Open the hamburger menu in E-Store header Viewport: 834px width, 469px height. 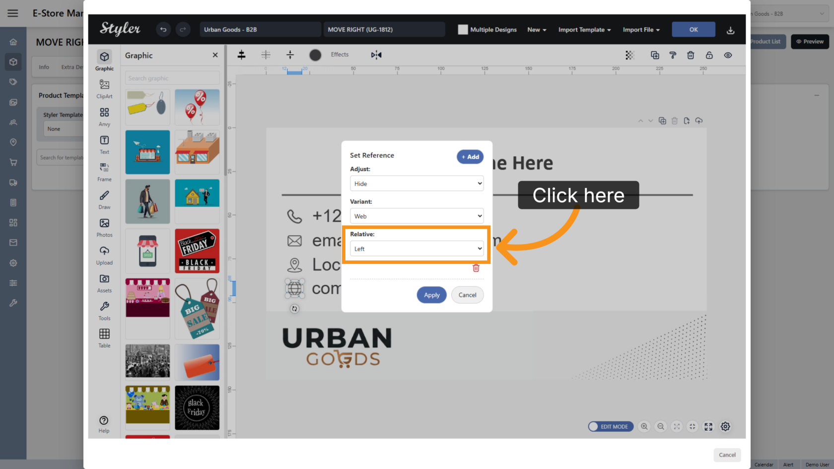(x=13, y=13)
